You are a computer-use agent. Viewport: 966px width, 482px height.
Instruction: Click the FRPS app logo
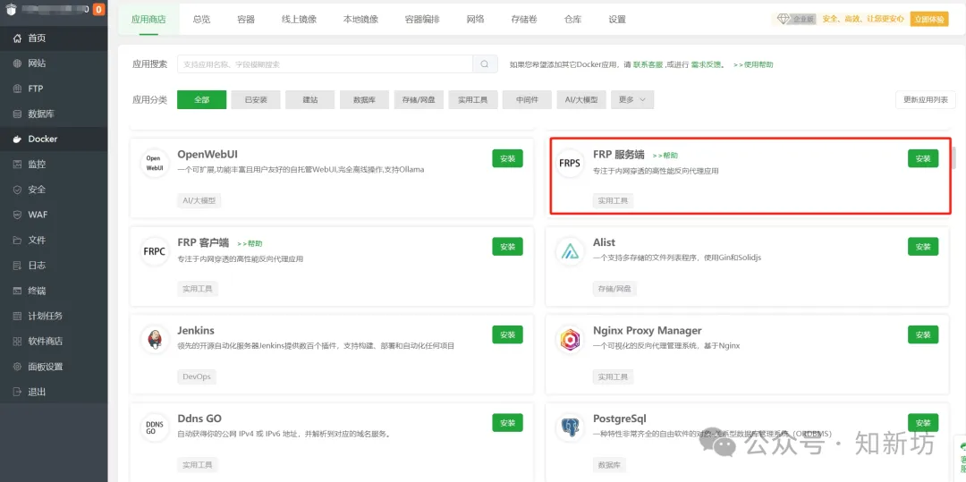click(570, 163)
